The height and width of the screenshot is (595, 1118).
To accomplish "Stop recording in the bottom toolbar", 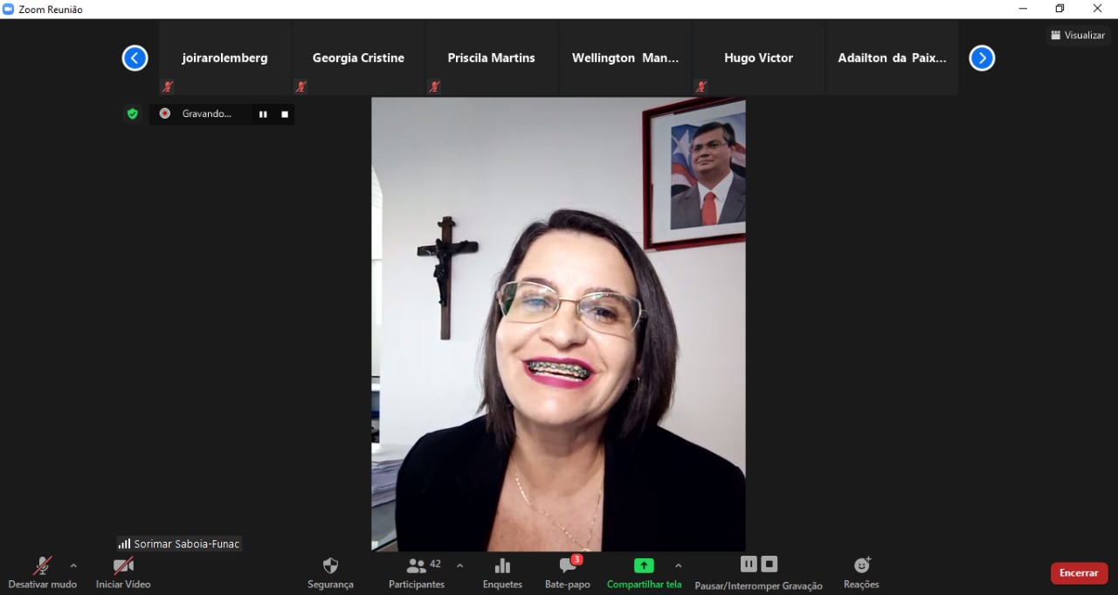I will pos(769,564).
